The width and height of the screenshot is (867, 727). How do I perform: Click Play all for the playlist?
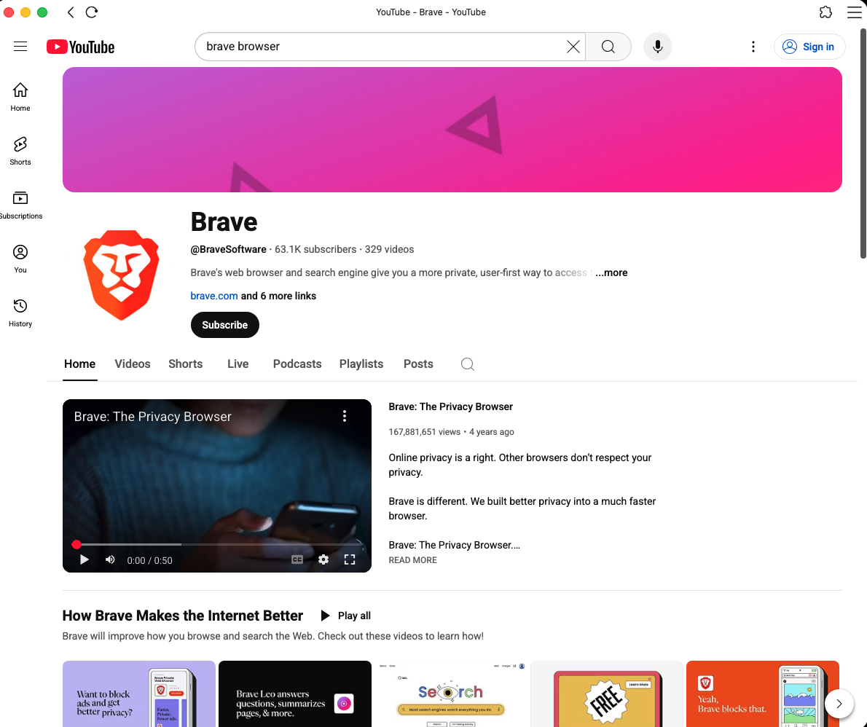tap(346, 616)
